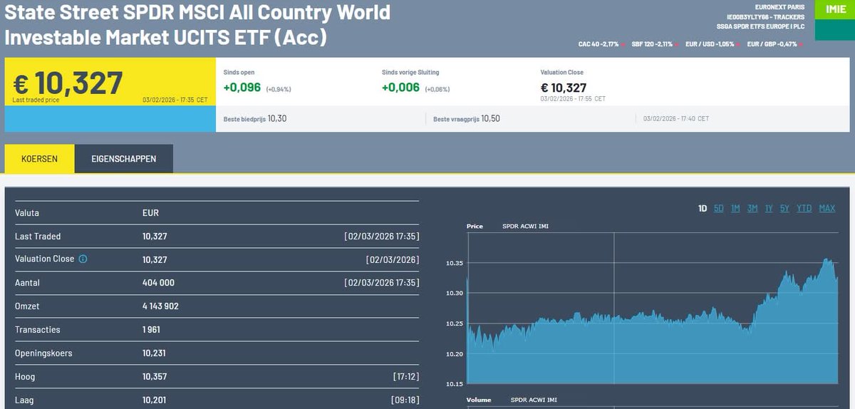Select the 1D chart range
855x409 pixels.
point(703,209)
